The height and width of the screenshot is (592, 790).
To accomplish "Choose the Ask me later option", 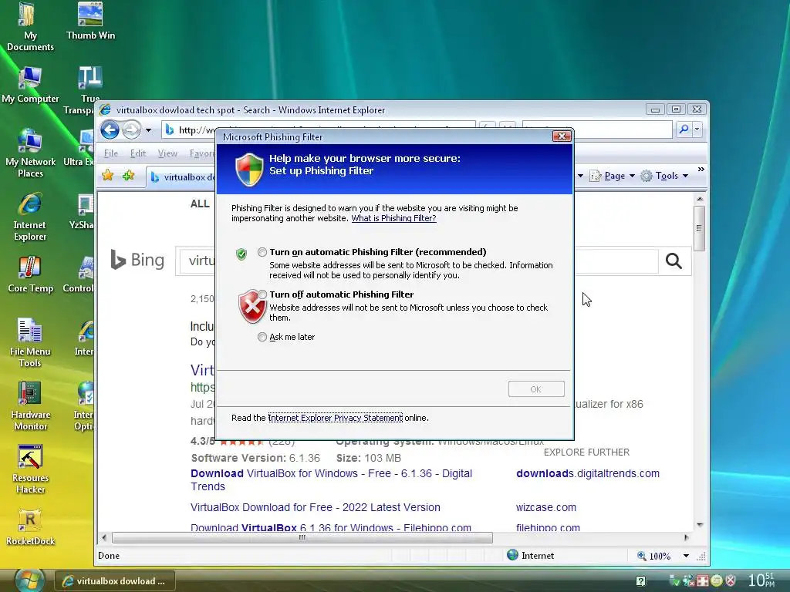I will tap(262, 337).
